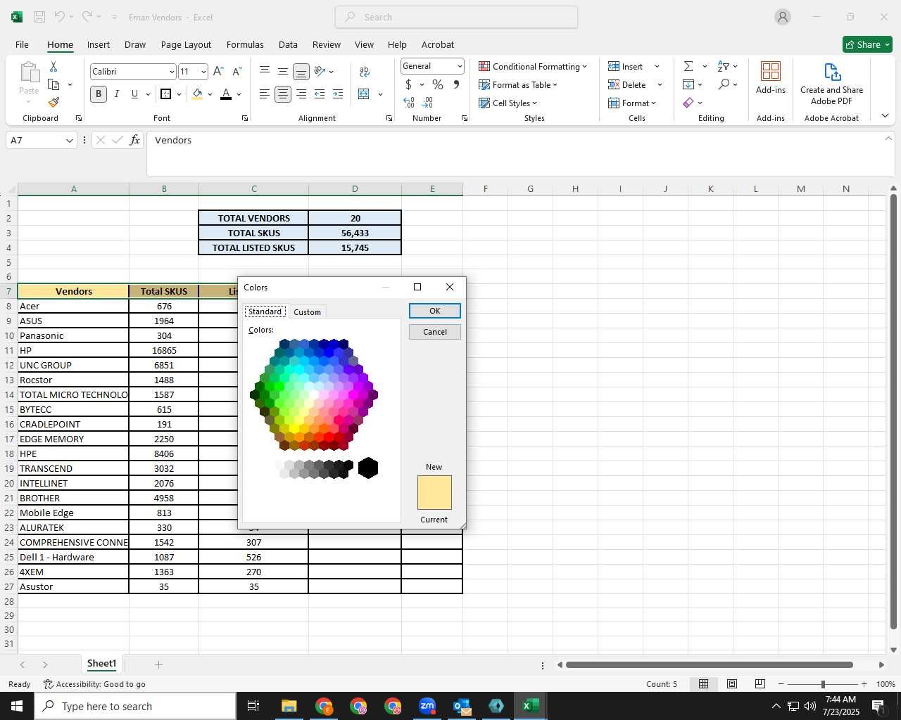Viewport: 901px width, 720px height.
Task: Toggle align left
Action: pos(265,94)
